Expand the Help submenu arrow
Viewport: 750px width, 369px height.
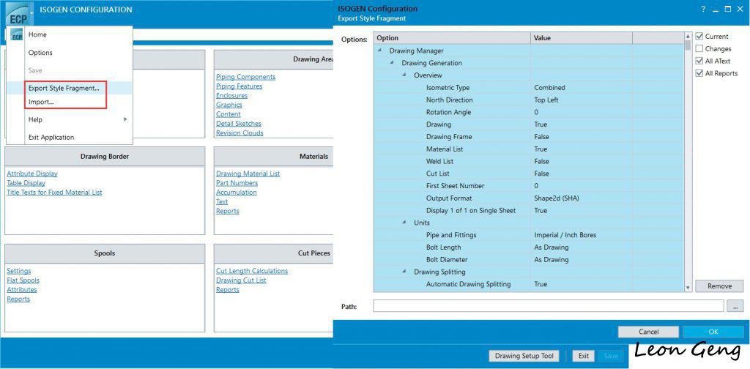(125, 119)
